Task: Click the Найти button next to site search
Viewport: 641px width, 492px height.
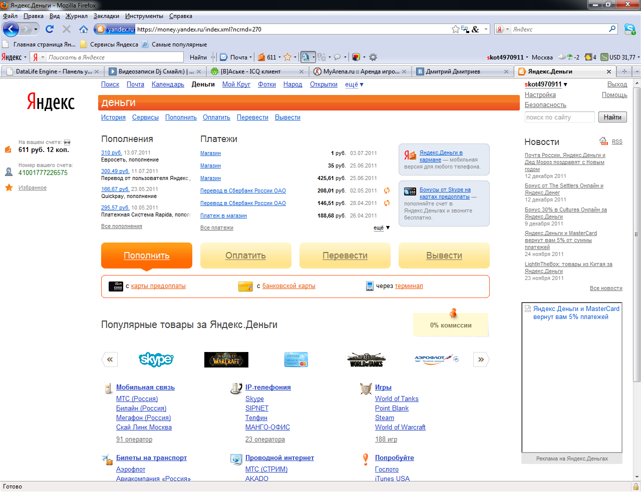Action: [x=612, y=117]
